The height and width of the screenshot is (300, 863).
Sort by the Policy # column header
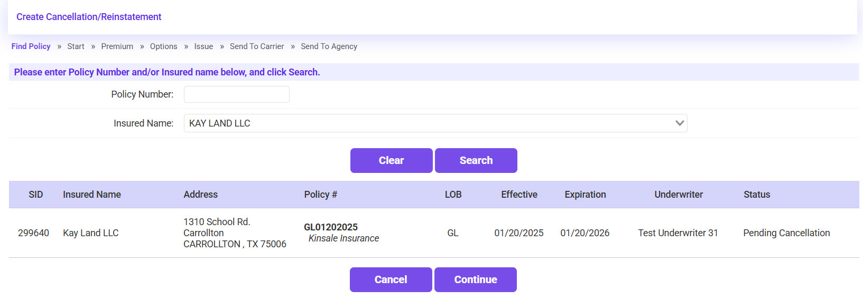click(320, 195)
